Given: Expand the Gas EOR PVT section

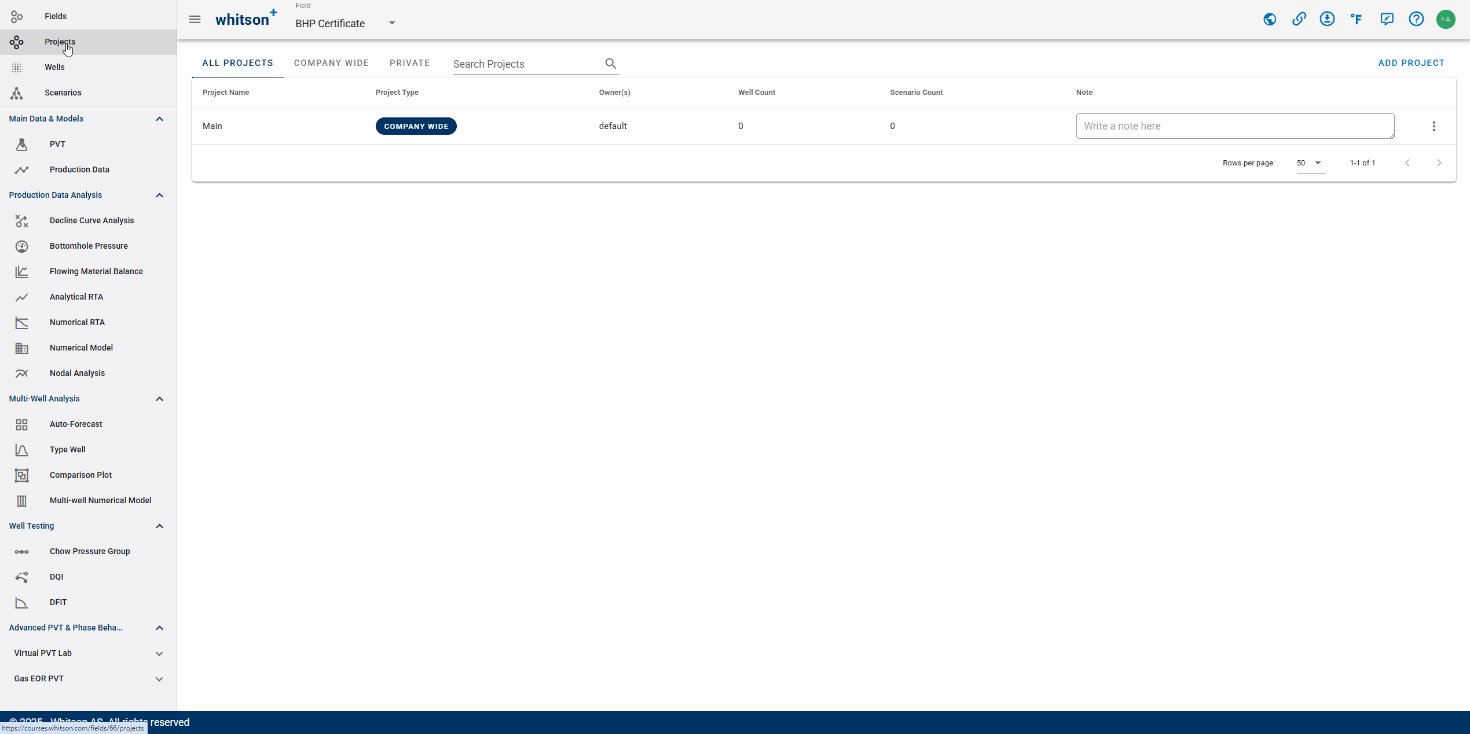Looking at the screenshot, I should [159, 679].
